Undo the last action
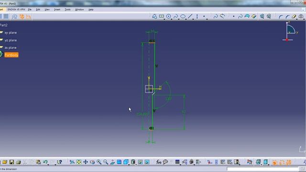This screenshot has height=172, width=306. [x=45, y=162]
